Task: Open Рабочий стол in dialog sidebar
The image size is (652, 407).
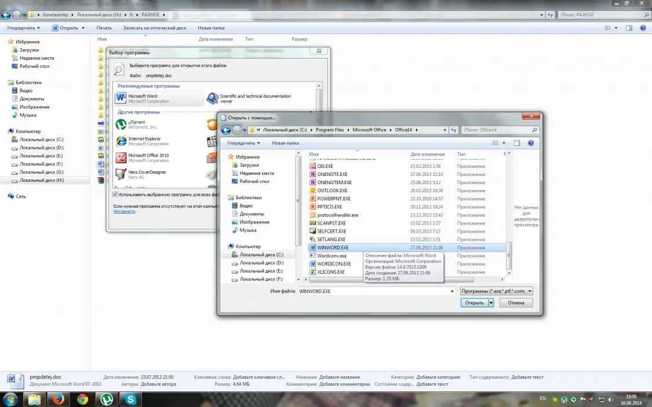Action: point(254,181)
